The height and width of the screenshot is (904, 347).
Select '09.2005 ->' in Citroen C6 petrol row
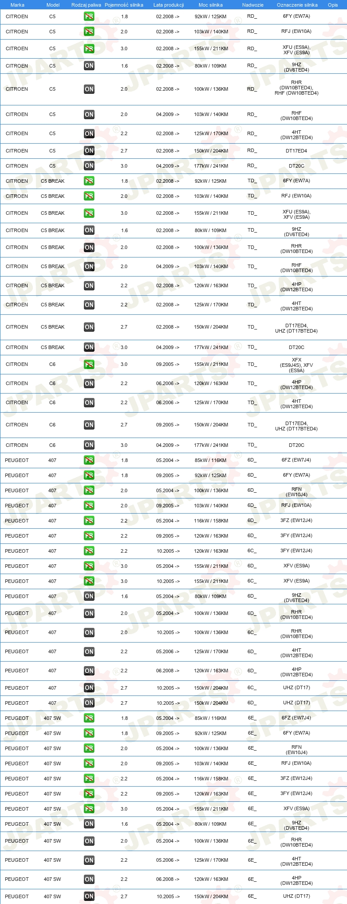168,364
